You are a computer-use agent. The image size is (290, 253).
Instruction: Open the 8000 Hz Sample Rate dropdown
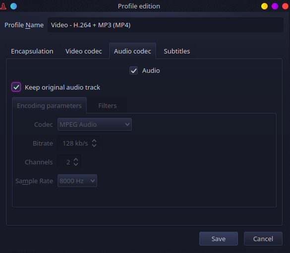[x=77, y=181]
